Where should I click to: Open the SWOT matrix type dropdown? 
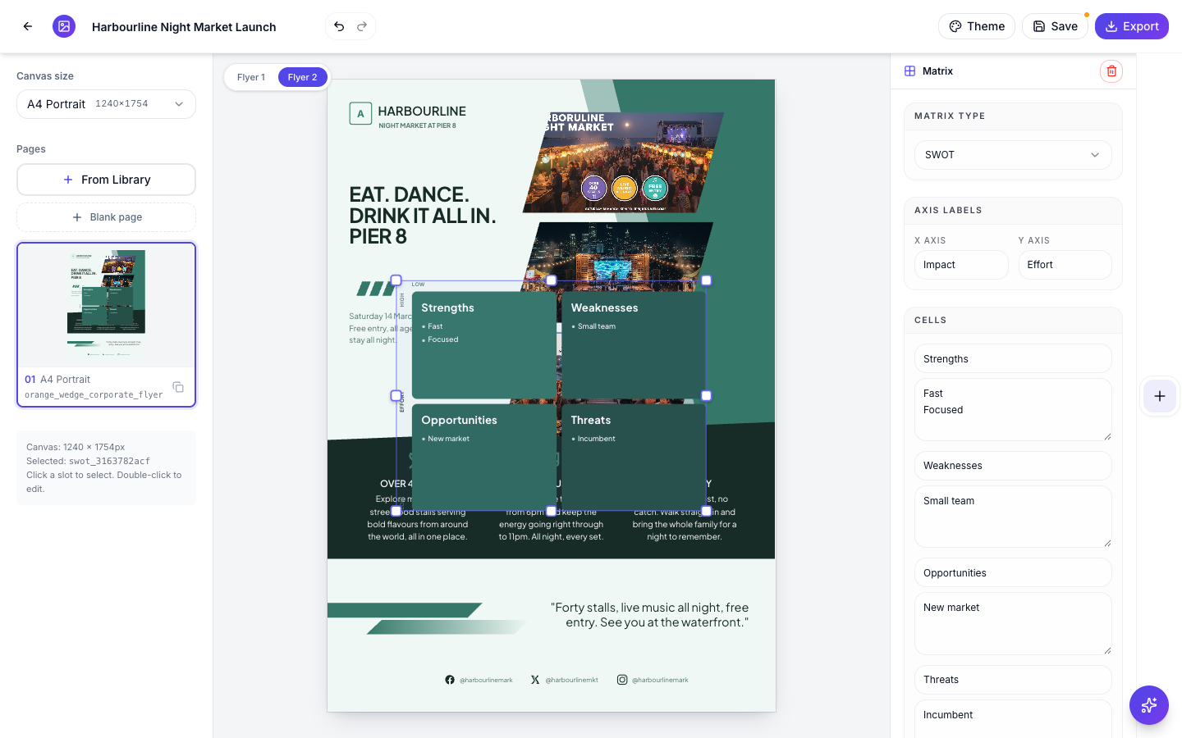[x=1013, y=155]
